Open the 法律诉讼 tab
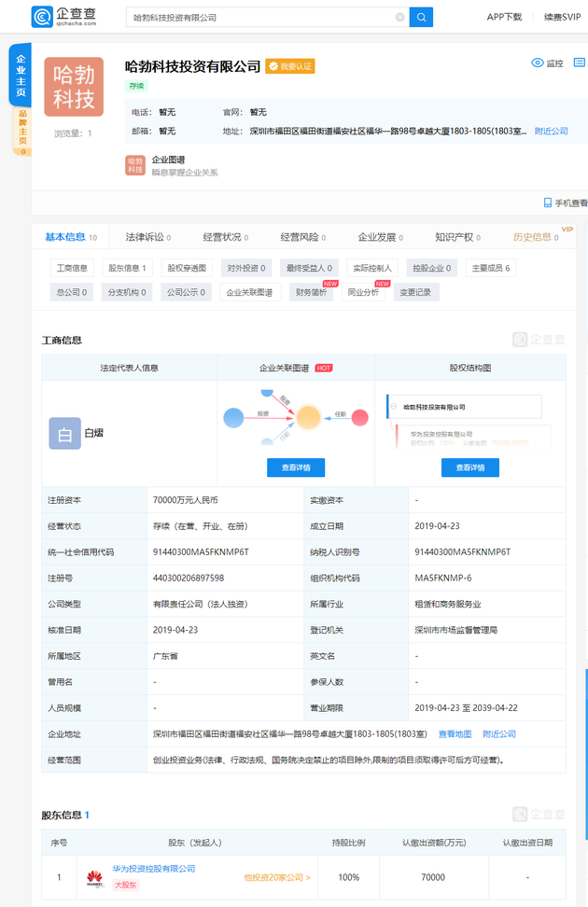This screenshot has height=907, width=588. [x=144, y=237]
